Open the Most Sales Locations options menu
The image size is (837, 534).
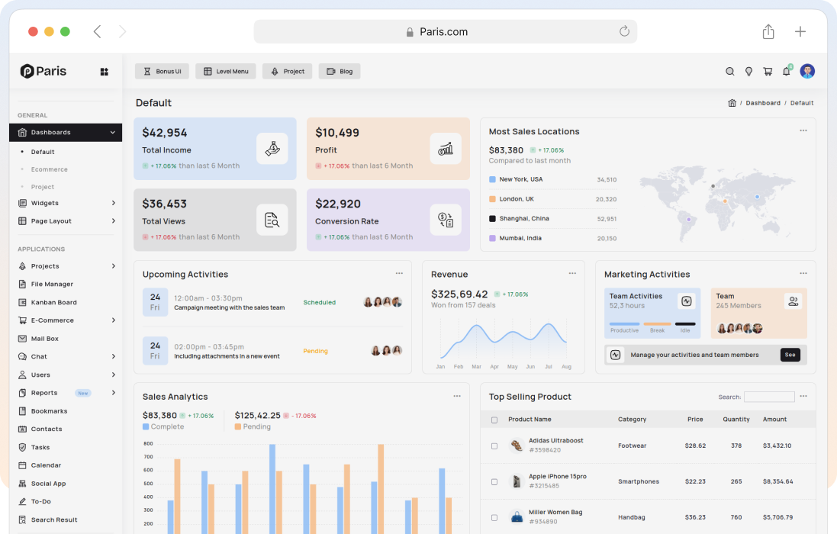[803, 131]
